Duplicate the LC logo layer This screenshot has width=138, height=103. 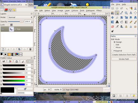point(19,49)
